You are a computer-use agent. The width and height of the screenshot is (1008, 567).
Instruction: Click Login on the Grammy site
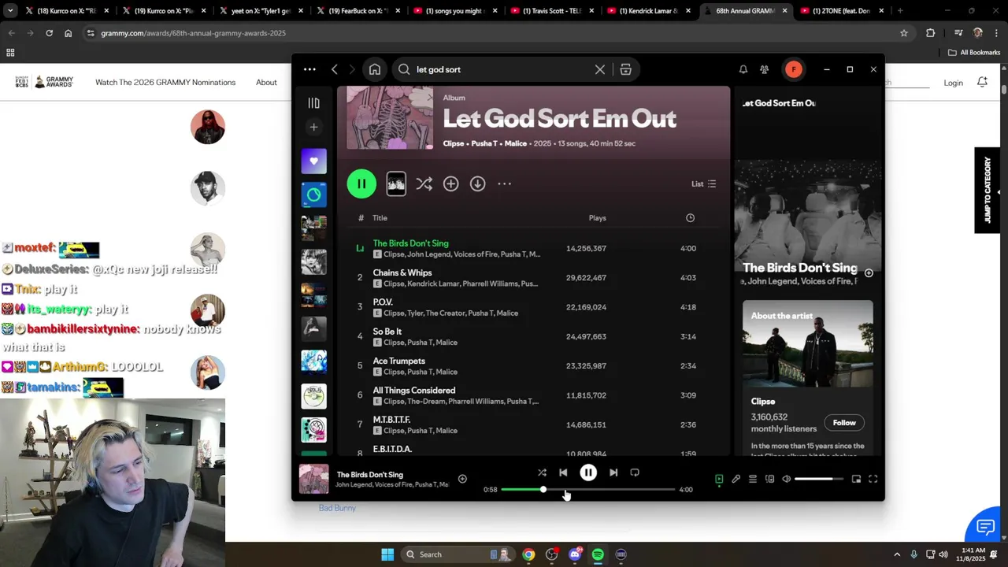click(953, 83)
